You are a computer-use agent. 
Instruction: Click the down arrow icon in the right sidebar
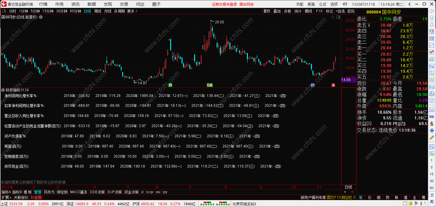point(432,25)
